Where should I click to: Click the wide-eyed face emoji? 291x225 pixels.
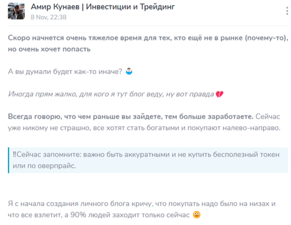197,215
